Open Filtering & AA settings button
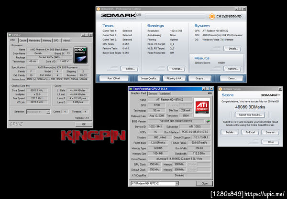This screenshot has height=199, width=287. pyautogui.click(x=175, y=78)
